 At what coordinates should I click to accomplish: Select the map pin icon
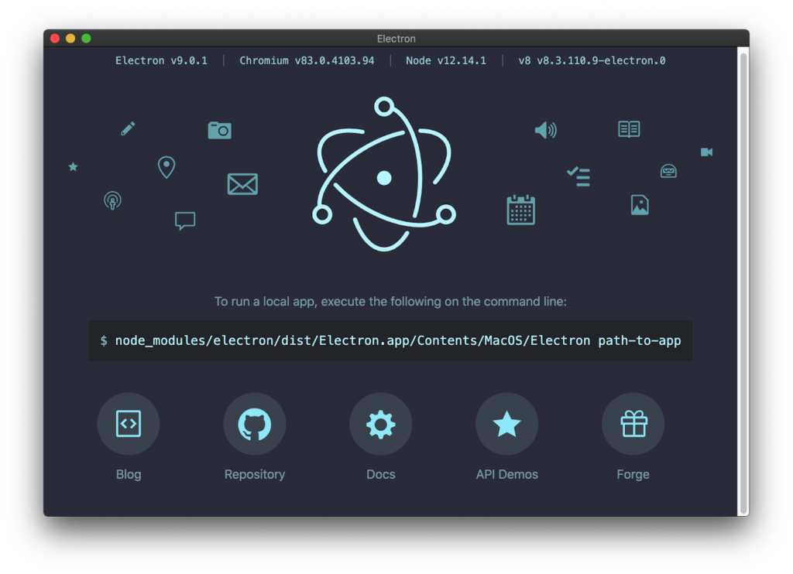click(166, 167)
